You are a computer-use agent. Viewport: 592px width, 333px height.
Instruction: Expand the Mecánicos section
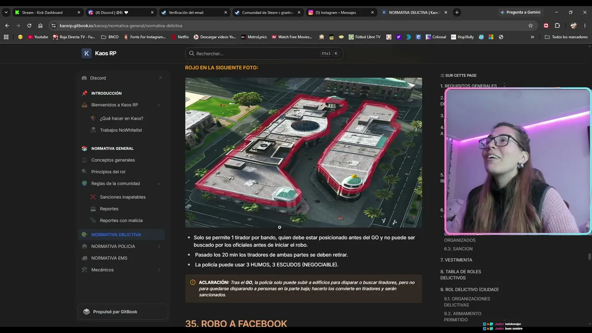(159, 270)
